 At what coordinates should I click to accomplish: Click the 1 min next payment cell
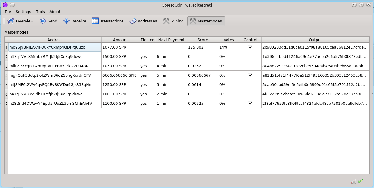171,103
